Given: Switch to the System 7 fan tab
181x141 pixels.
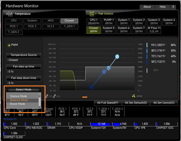Looking at the screenshot, I should 139,30.
